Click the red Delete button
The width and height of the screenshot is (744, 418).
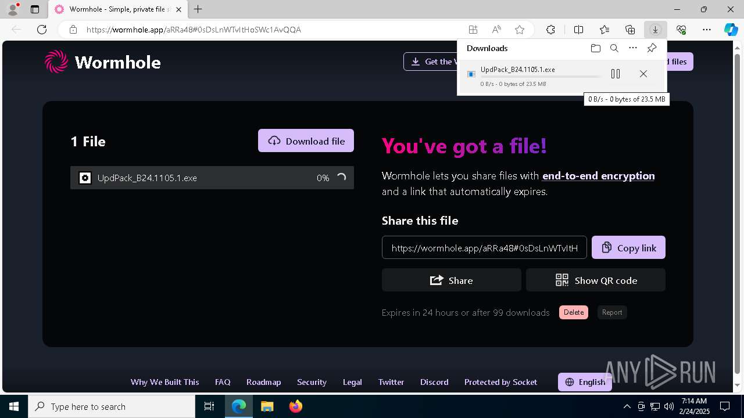pos(574,312)
